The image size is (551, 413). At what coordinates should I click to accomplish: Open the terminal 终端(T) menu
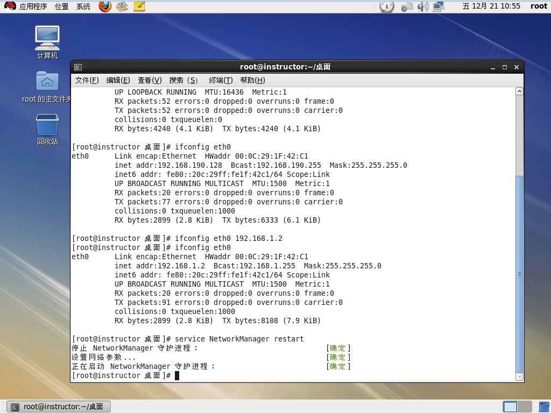tap(221, 81)
